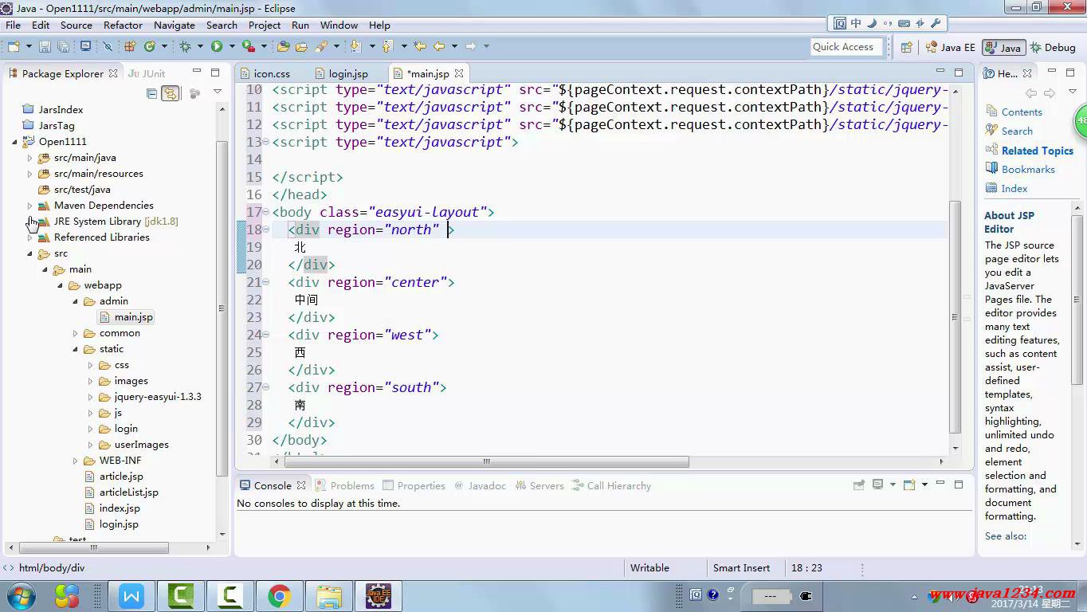Click the Pin Console icon
1087x612 pixels.
click(x=858, y=484)
